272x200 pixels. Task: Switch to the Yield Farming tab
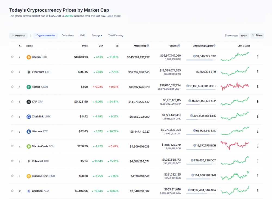116,36
